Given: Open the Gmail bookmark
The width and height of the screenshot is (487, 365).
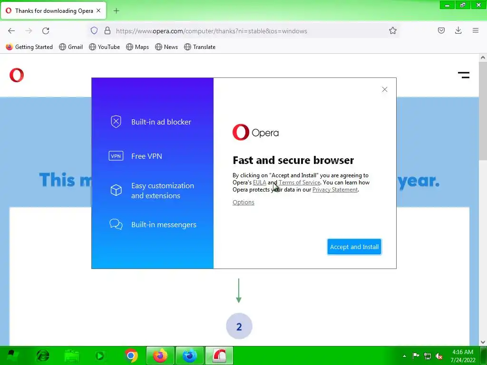Looking at the screenshot, I should (71, 47).
